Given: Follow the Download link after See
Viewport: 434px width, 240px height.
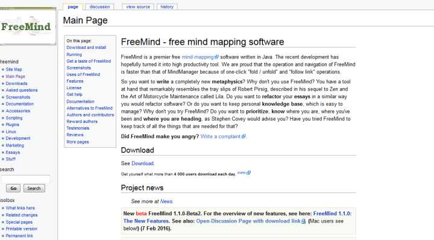Looking at the screenshot, I should 142,163.
